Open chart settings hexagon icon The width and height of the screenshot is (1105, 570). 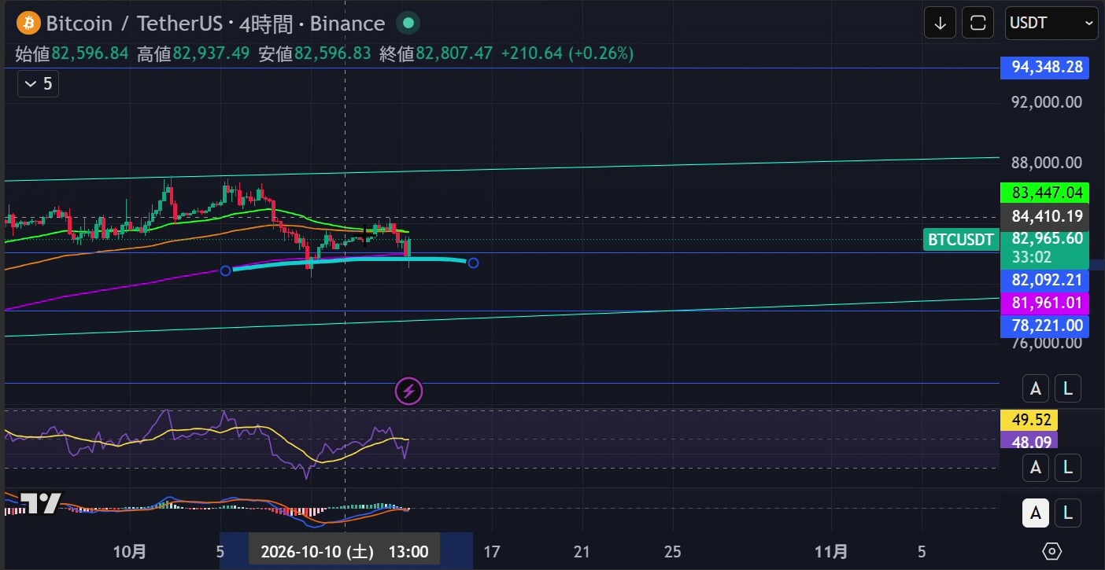coord(1052,550)
